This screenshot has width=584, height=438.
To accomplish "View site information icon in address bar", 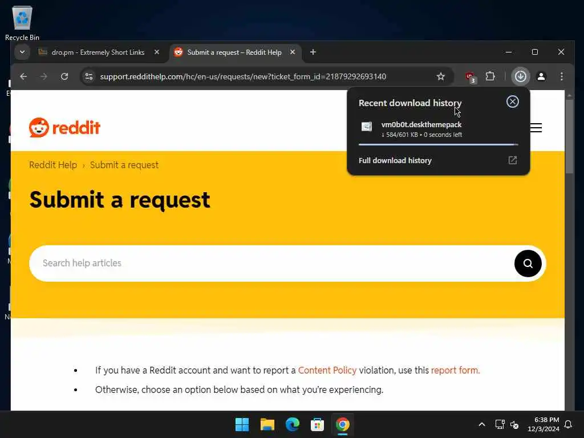I will [88, 76].
